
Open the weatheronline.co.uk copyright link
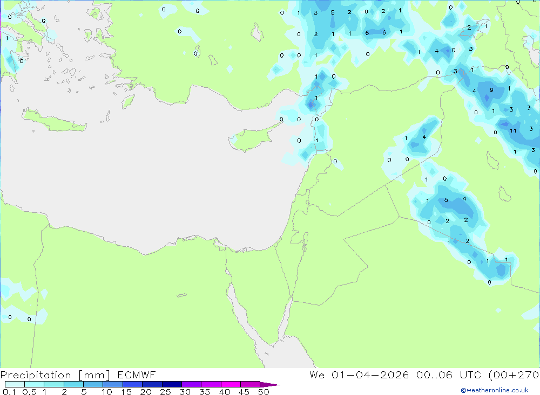point(495,390)
